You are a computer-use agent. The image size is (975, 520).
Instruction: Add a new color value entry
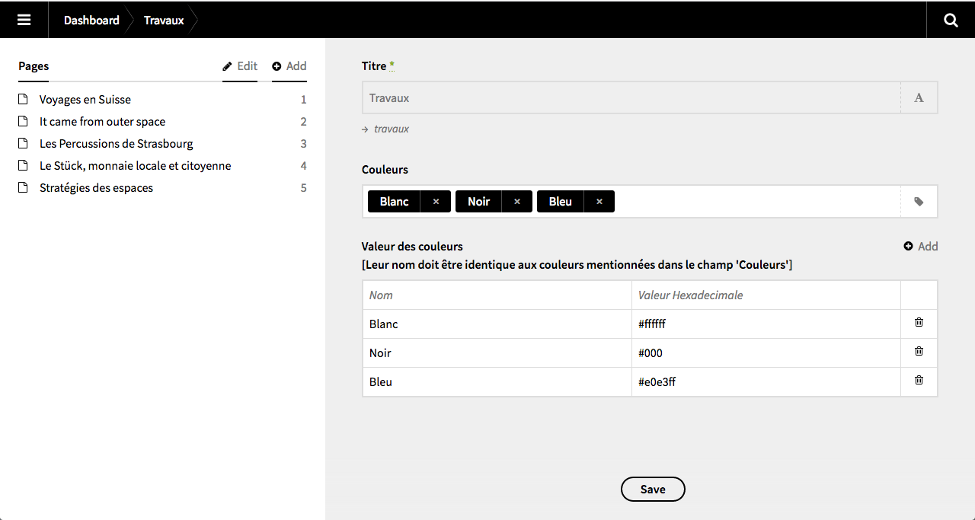(x=920, y=247)
